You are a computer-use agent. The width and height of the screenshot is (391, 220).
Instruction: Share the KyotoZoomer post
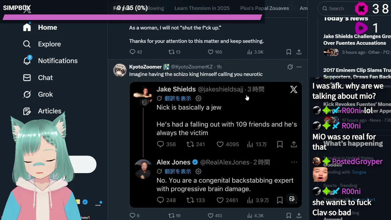[299, 215]
